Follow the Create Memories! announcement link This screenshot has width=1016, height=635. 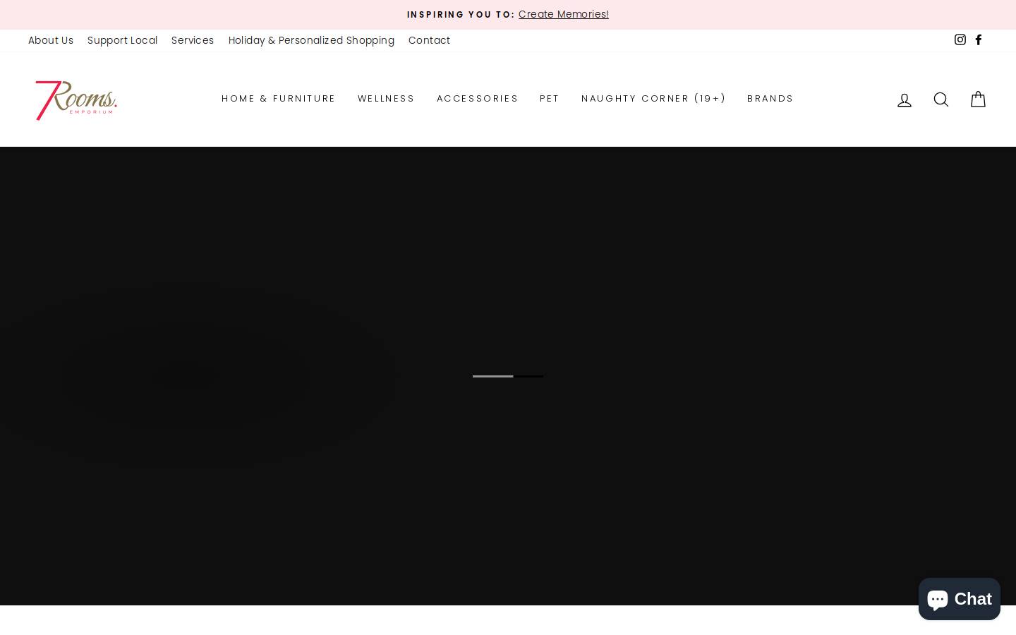pyautogui.click(x=564, y=14)
